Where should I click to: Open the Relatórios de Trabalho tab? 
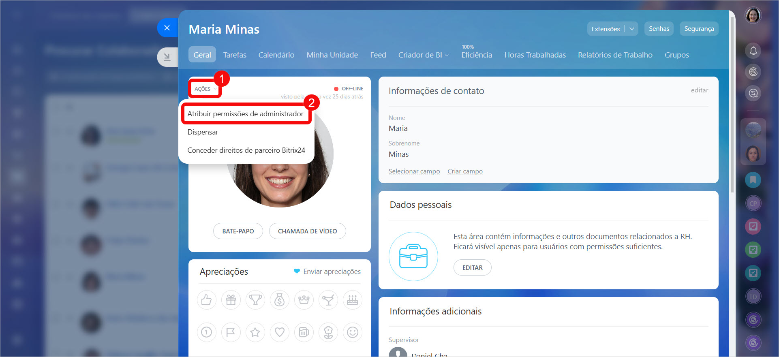coord(615,55)
